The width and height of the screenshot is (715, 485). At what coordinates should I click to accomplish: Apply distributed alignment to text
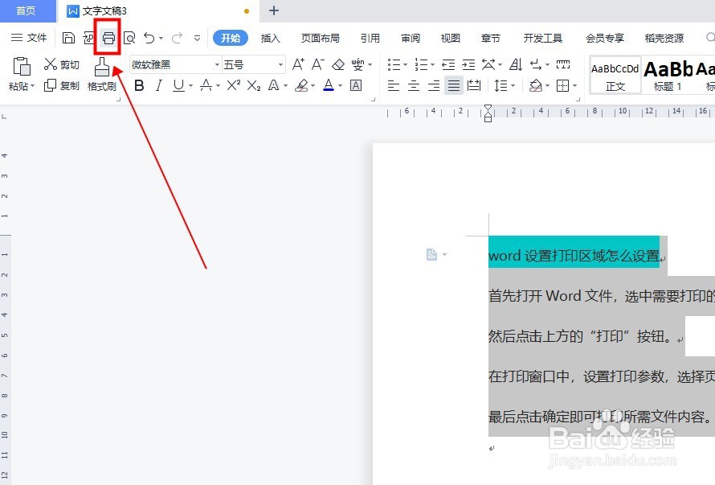(474, 85)
